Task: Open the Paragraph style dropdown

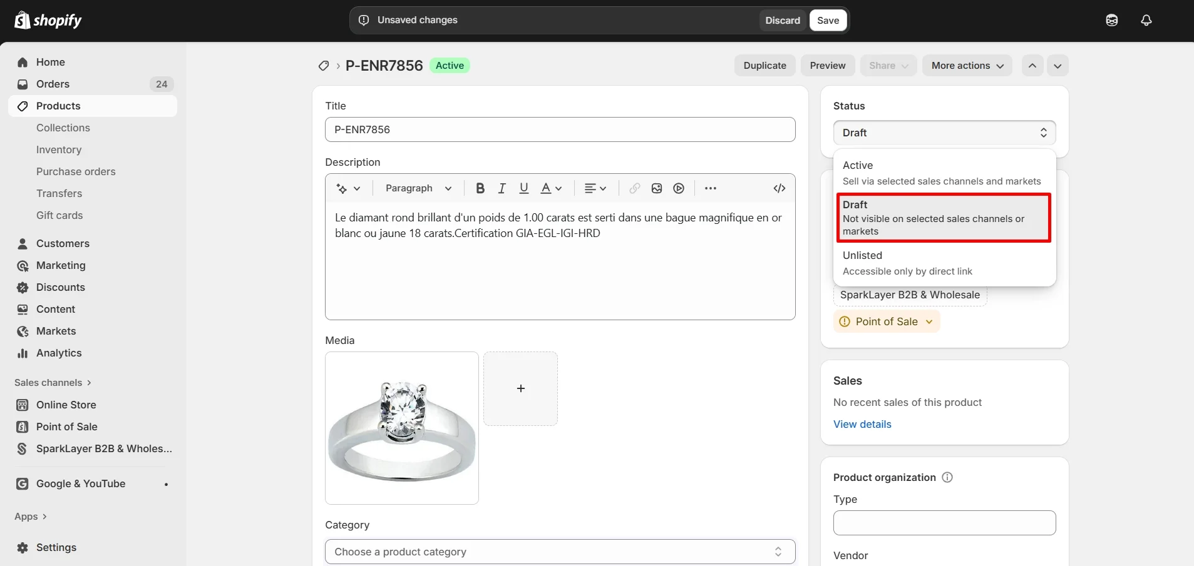Action: tap(416, 188)
